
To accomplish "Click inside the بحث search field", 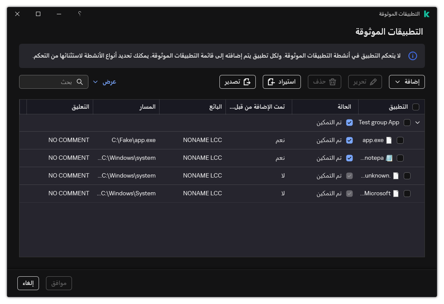I will click(x=48, y=81).
